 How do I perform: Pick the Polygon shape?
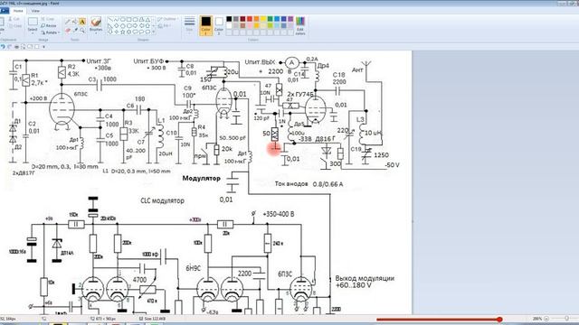[x=141, y=20]
